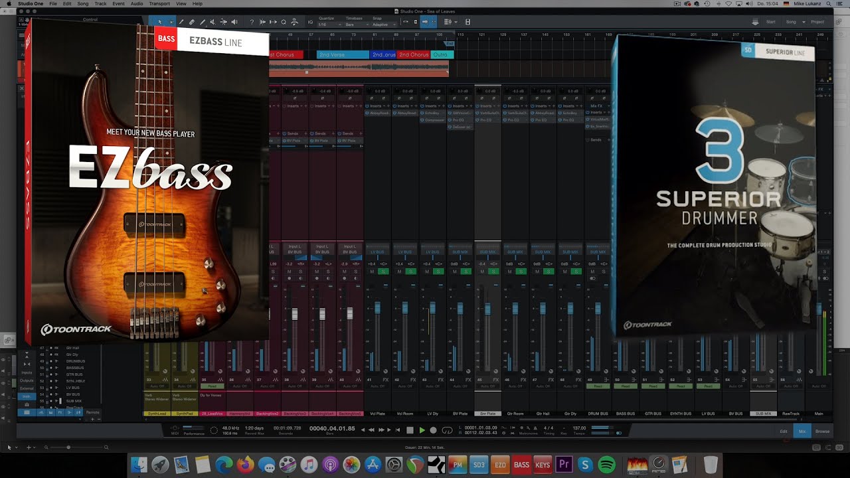Viewport: 850px width, 478px height.
Task: Click the question mark help icon
Action: click(252, 22)
